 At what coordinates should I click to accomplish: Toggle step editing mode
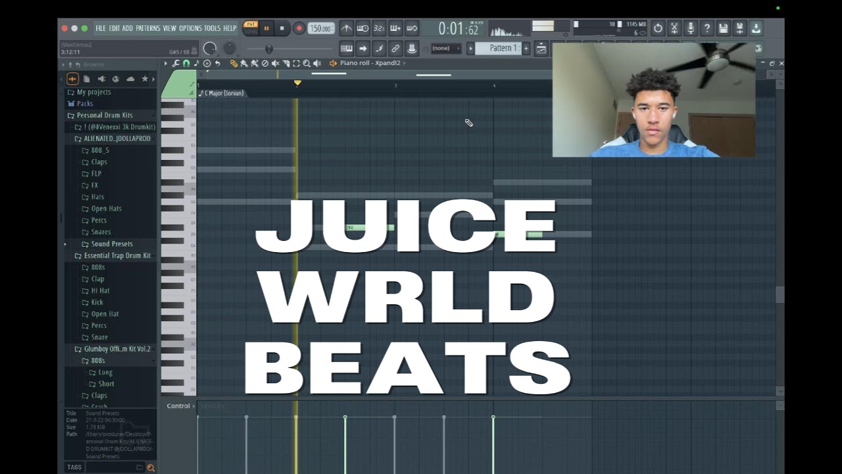tap(379, 48)
